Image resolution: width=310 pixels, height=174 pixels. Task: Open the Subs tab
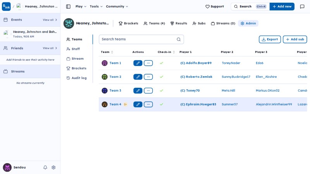199,24
